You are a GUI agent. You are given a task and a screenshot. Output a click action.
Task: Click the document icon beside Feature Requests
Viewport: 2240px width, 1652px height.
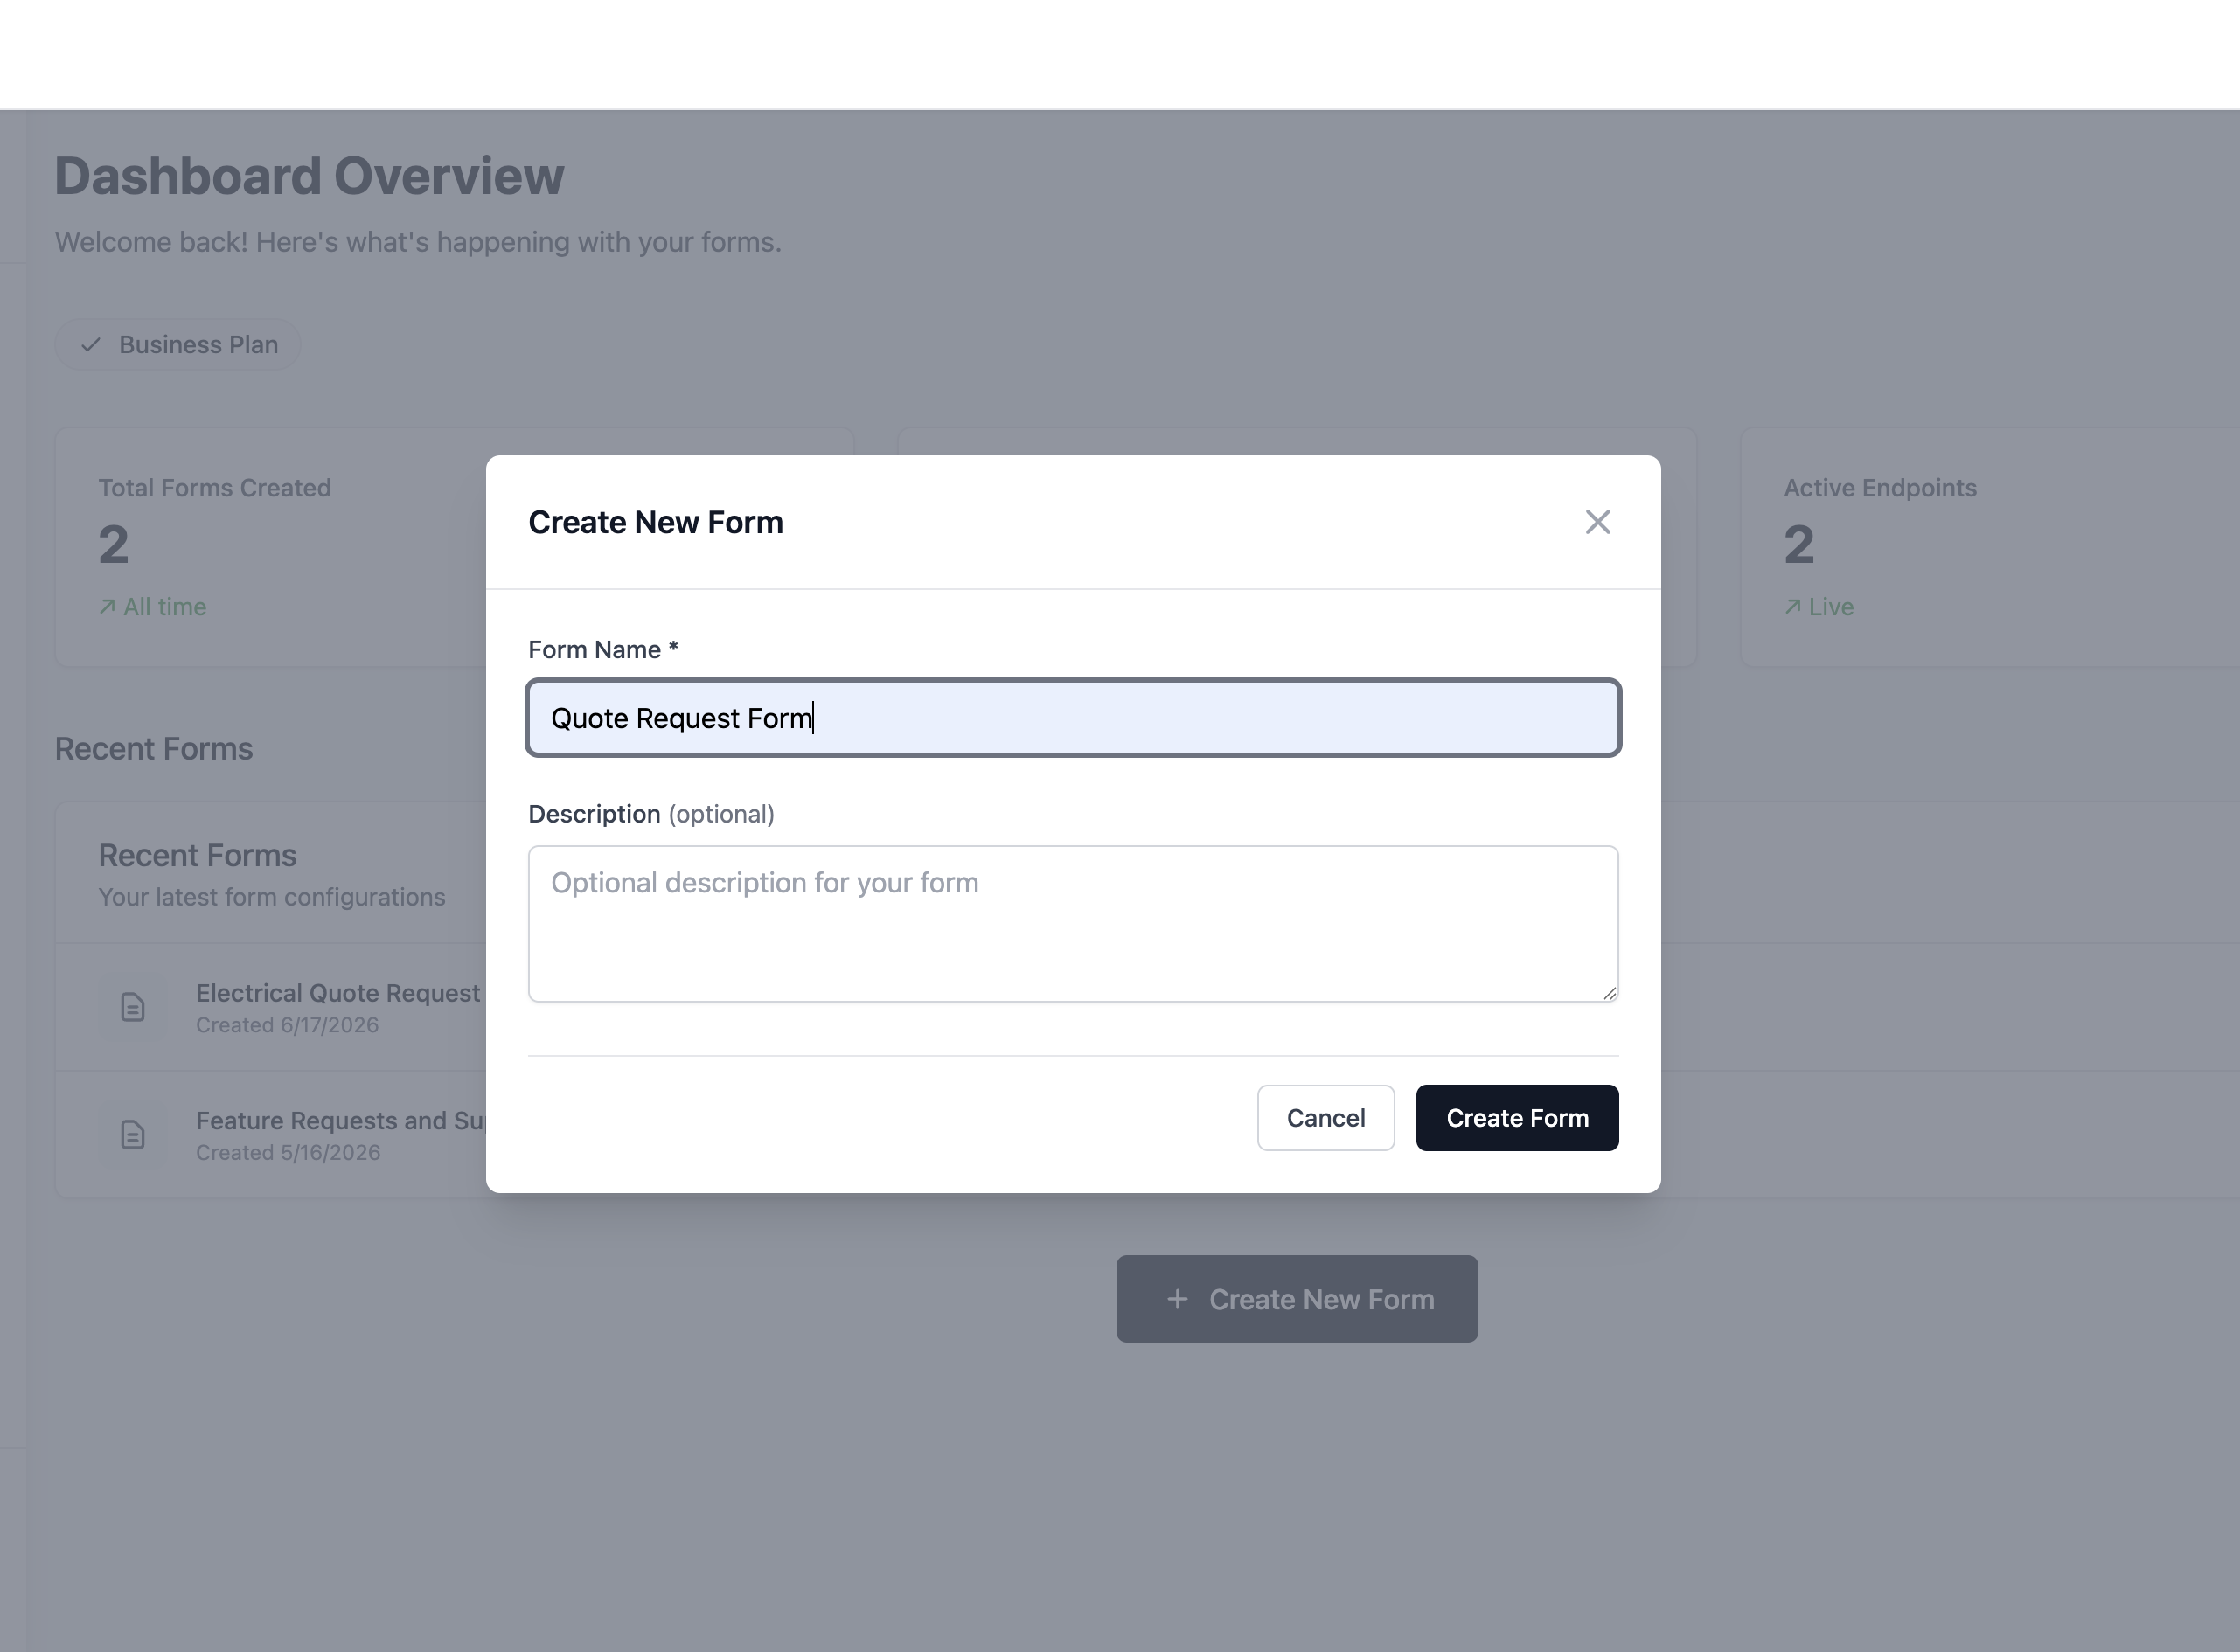pyautogui.click(x=133, y=1135)
